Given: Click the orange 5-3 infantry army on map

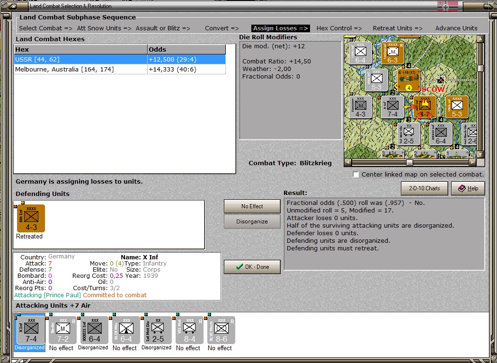Looking at the screenshot, I should click(x=457, y=107).
